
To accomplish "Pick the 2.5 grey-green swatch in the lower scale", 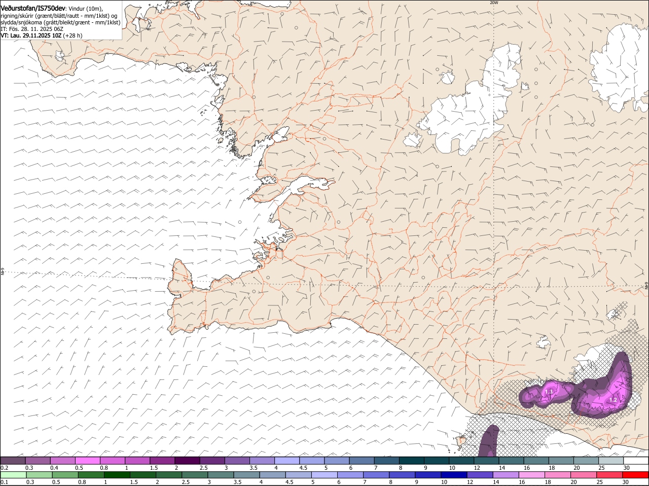I will 195,475.
